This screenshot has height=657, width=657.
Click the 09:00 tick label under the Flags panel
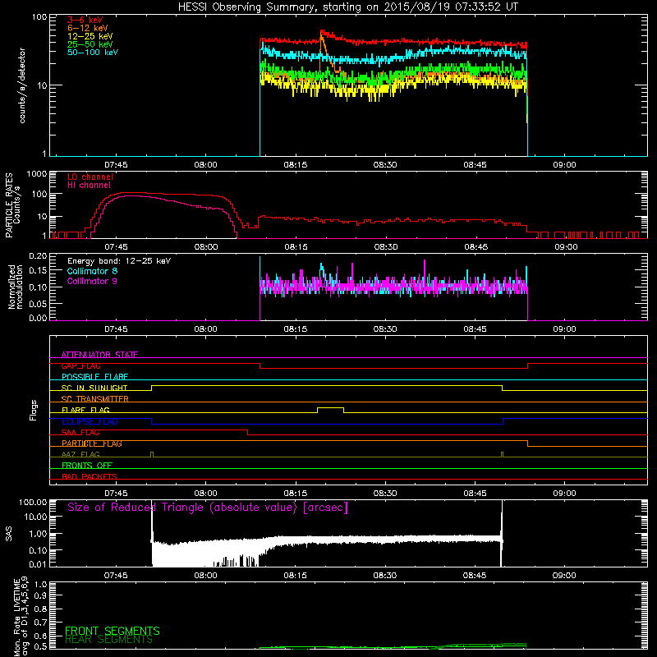pyautogui.click(x=564, y=494)
